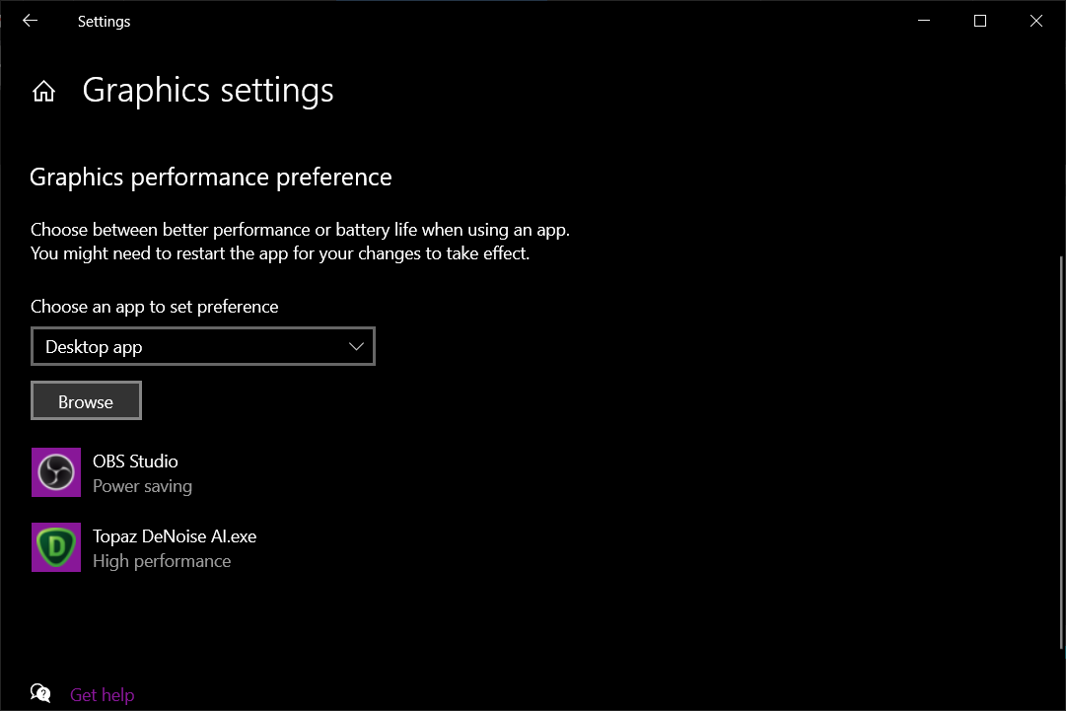Click High performance label under Topaz DeNoise

162,561
